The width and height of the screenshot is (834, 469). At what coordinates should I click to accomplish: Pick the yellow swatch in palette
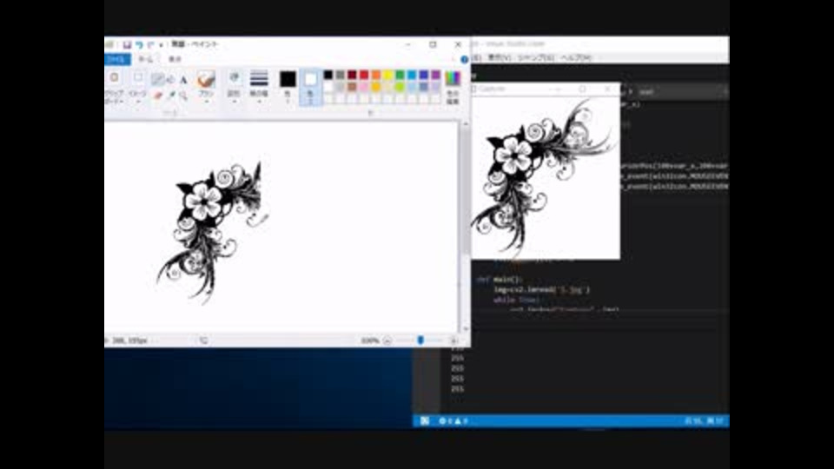pos(387,75)
